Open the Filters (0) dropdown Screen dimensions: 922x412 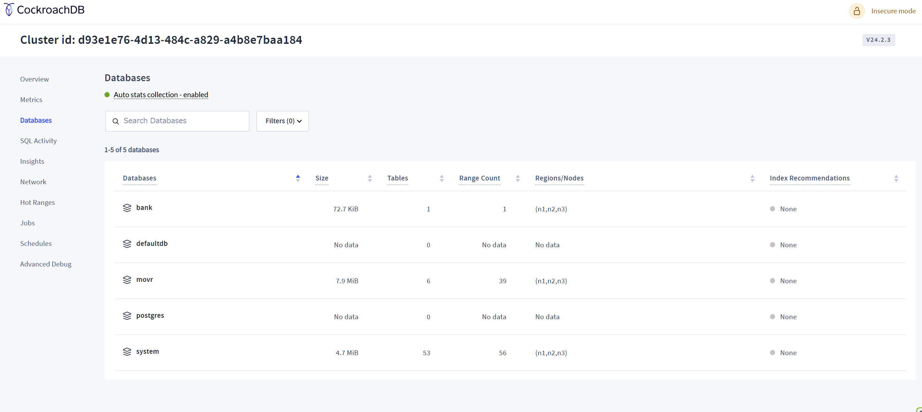click(283, 121)
